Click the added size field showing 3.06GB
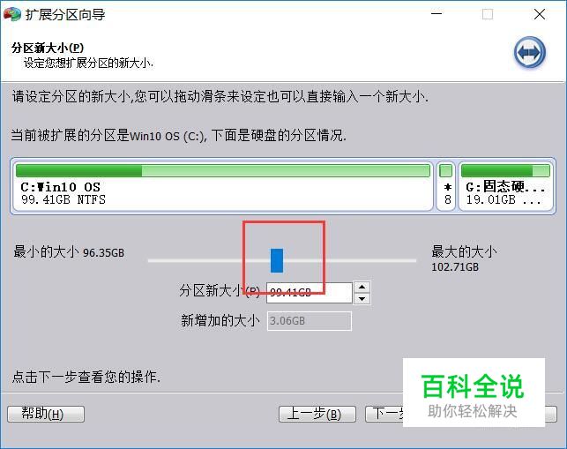567x449 pixels. [310, 321]
